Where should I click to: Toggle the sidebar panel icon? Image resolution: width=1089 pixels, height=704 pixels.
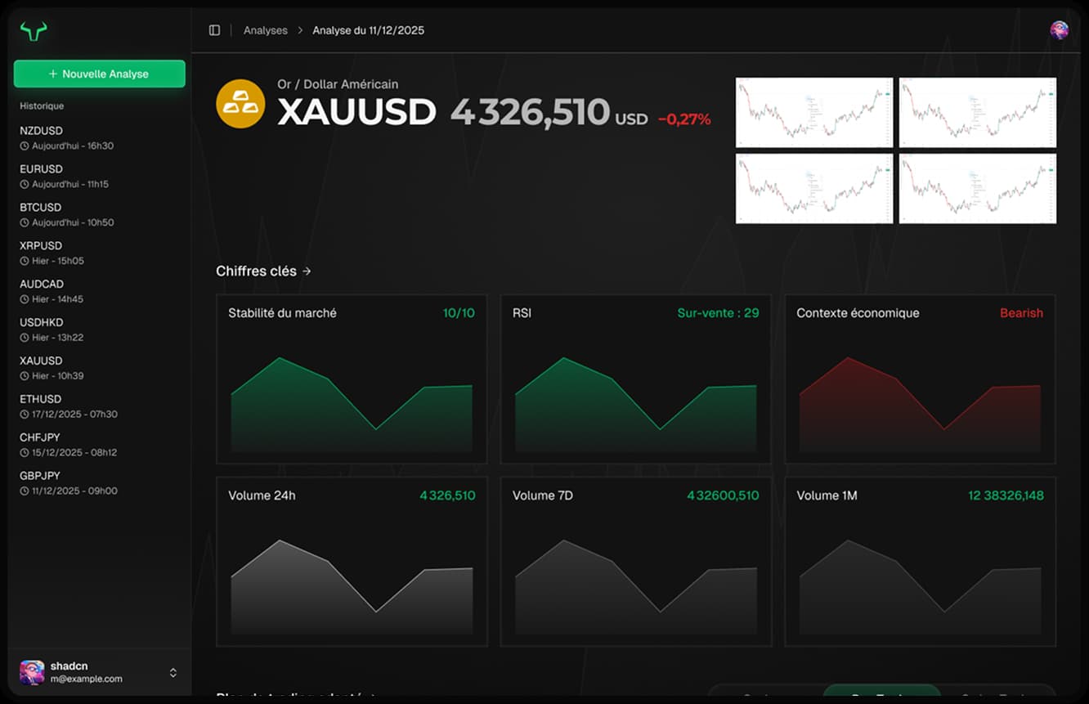coord(214,30)
